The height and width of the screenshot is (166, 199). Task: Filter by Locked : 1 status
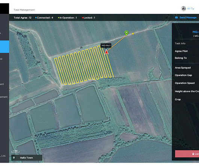(89, 18)
